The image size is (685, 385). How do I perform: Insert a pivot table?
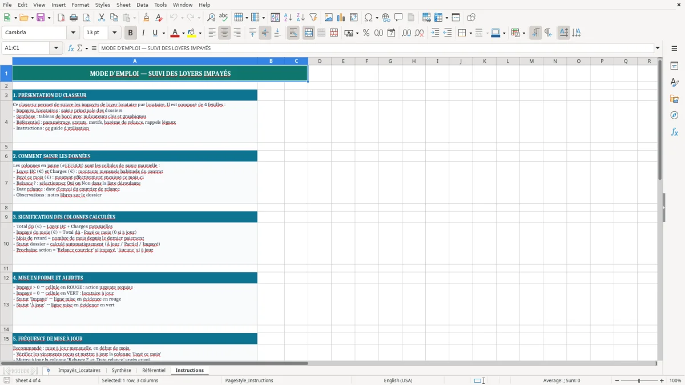354,18
